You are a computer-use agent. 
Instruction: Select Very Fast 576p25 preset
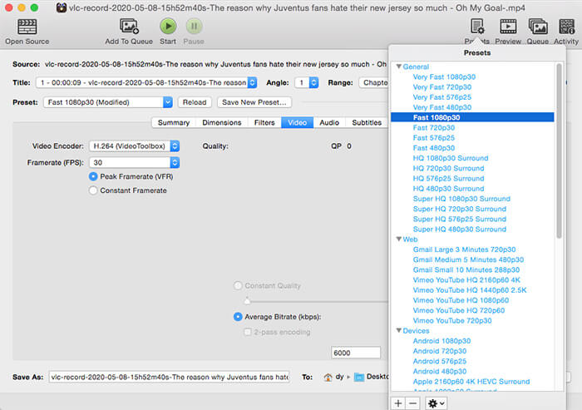[442, 97]
